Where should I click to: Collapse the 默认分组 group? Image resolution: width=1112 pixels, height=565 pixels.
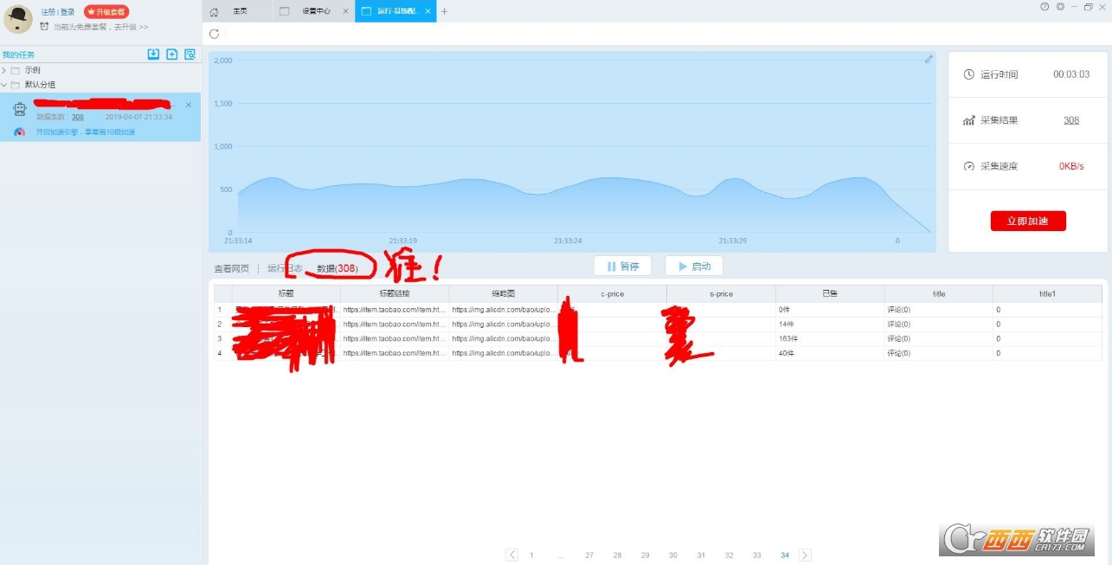click(x=4, y=85)
